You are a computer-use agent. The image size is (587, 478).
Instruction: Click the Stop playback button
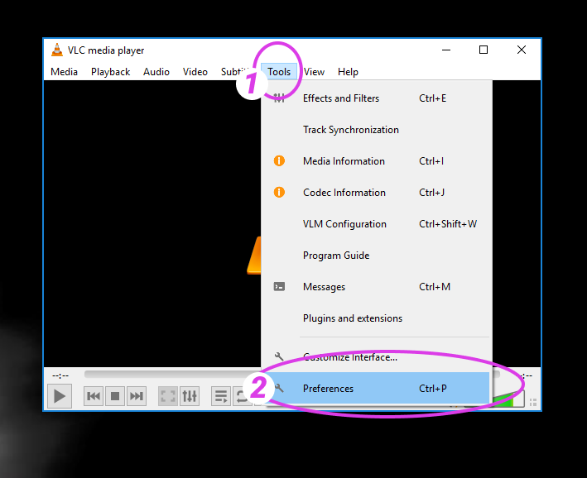pyautogui.click(x=115, y=397)
